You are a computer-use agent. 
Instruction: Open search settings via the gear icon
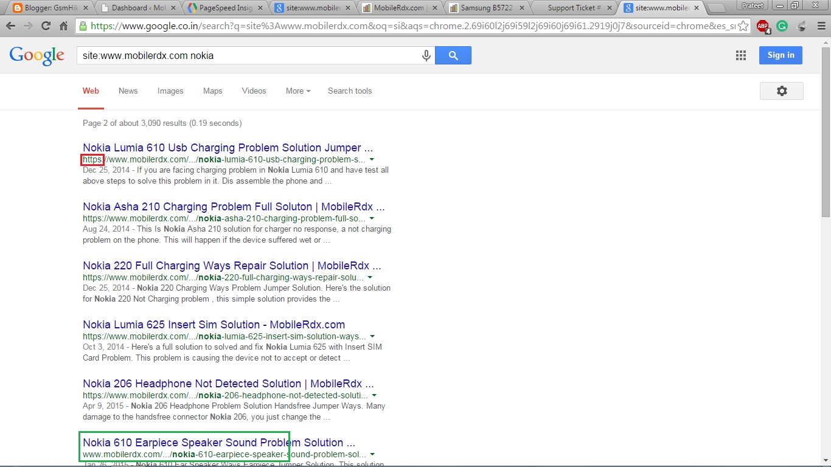pyautogui.click(x=782, y=91)
